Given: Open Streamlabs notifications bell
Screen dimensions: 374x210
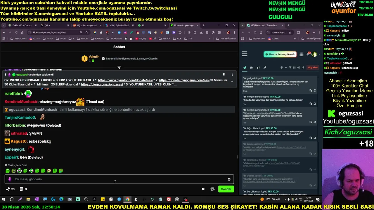Looking at the screenshot, I should [x=308, y=54].
